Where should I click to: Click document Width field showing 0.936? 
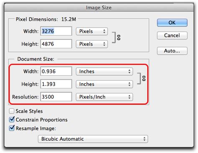tap(56, 71)
